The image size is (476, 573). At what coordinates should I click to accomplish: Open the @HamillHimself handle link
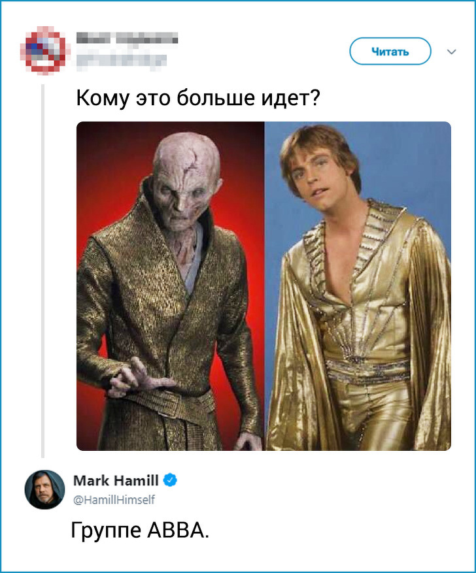114,500
